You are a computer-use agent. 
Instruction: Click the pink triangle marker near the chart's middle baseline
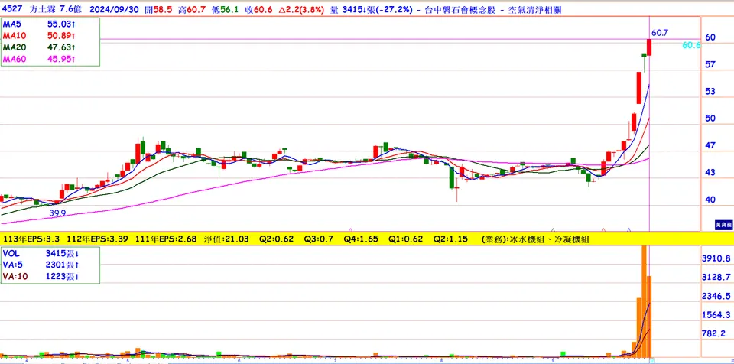coord(351,230)
